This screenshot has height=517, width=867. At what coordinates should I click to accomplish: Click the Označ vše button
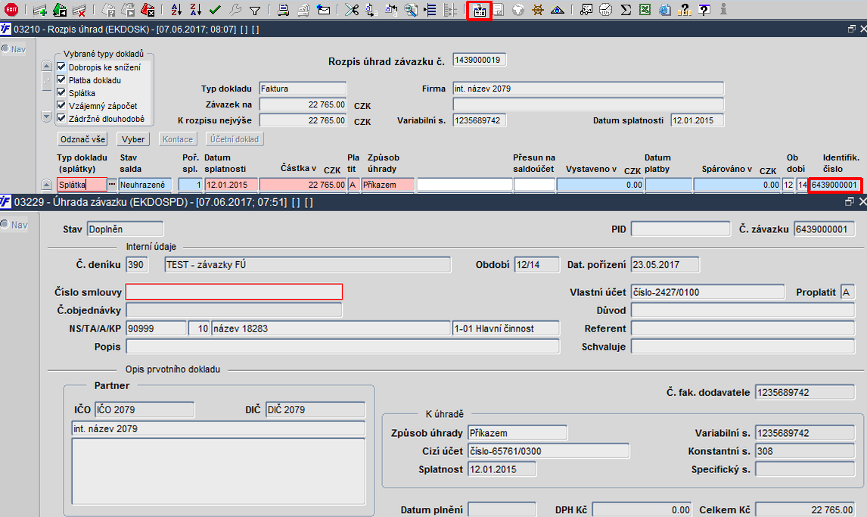click(83, 139)
